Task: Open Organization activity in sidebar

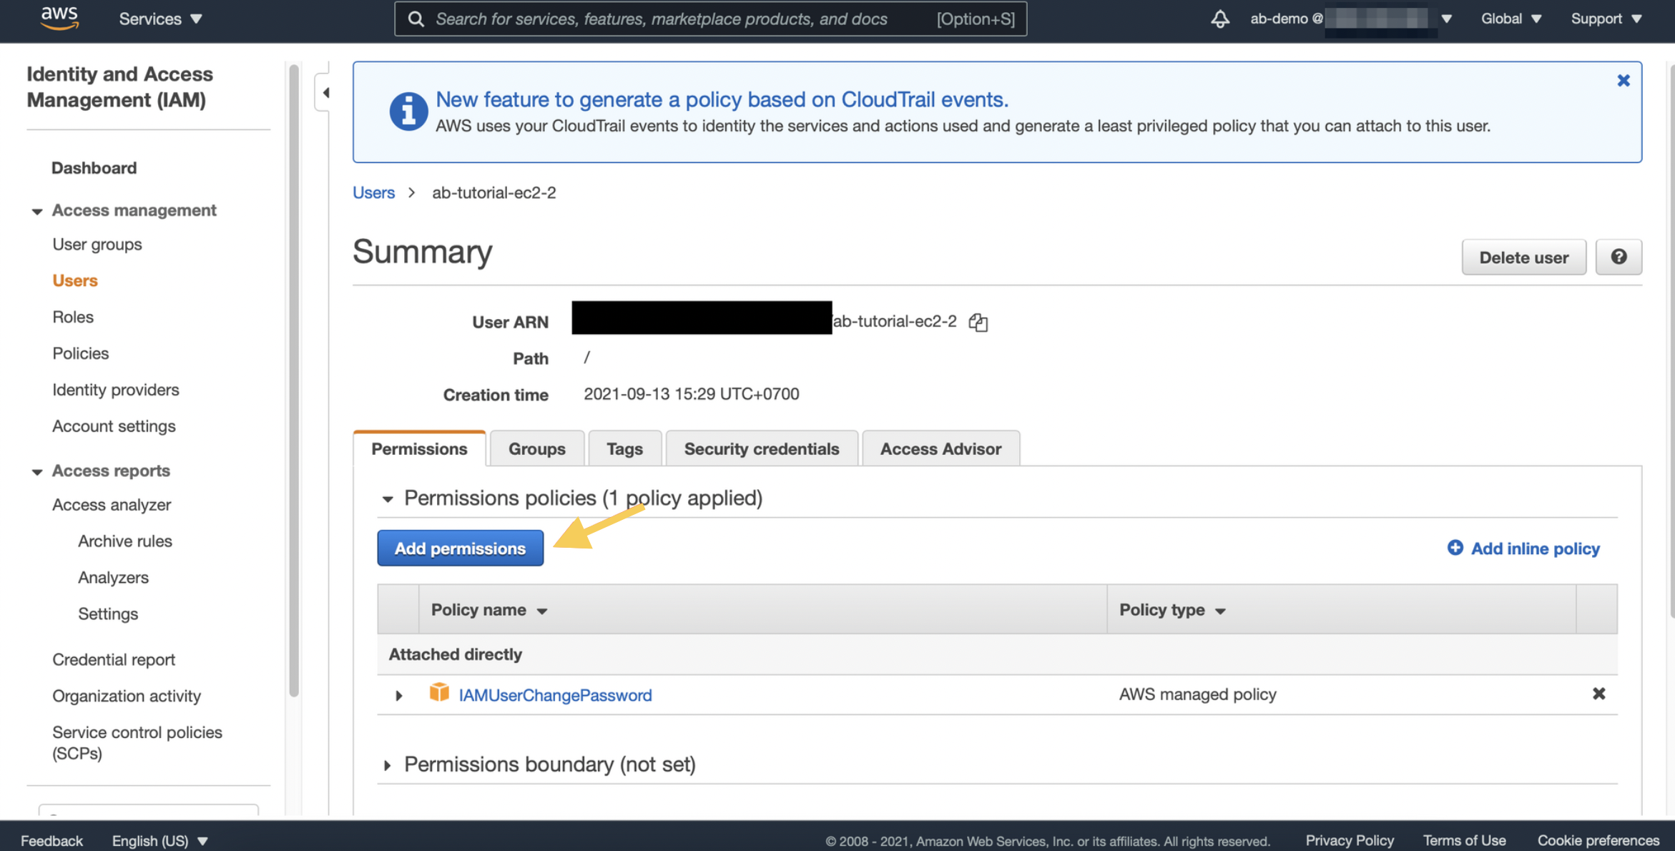Action: (127, 697)
